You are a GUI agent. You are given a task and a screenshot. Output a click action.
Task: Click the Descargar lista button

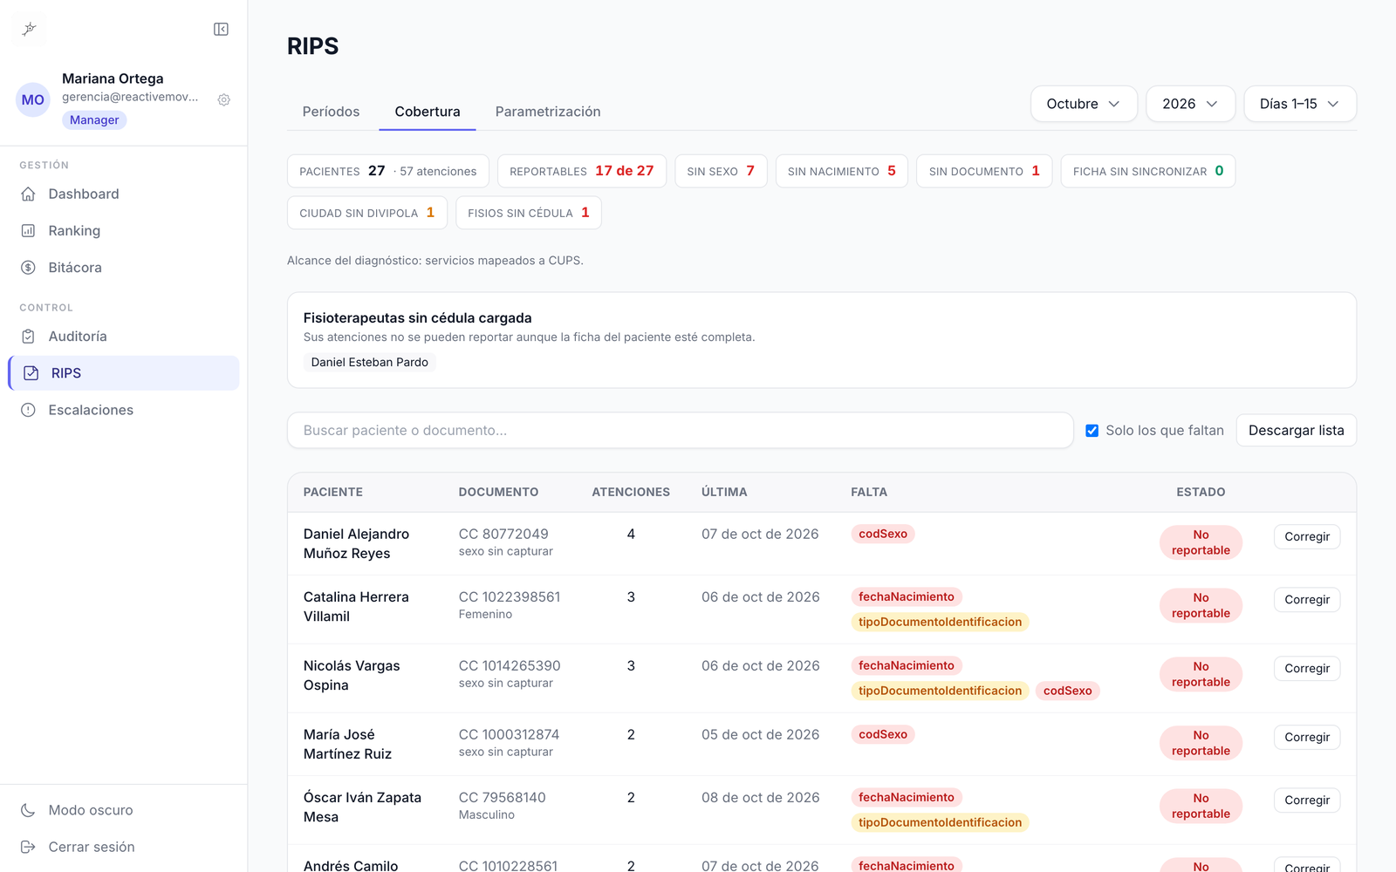click(1296, 431)
